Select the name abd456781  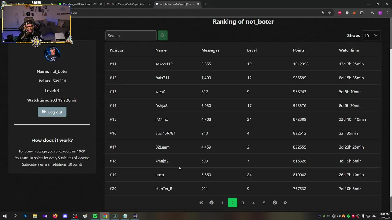165,133
